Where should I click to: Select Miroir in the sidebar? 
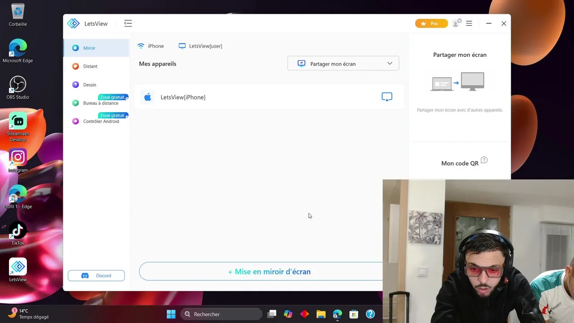(96, 48)
